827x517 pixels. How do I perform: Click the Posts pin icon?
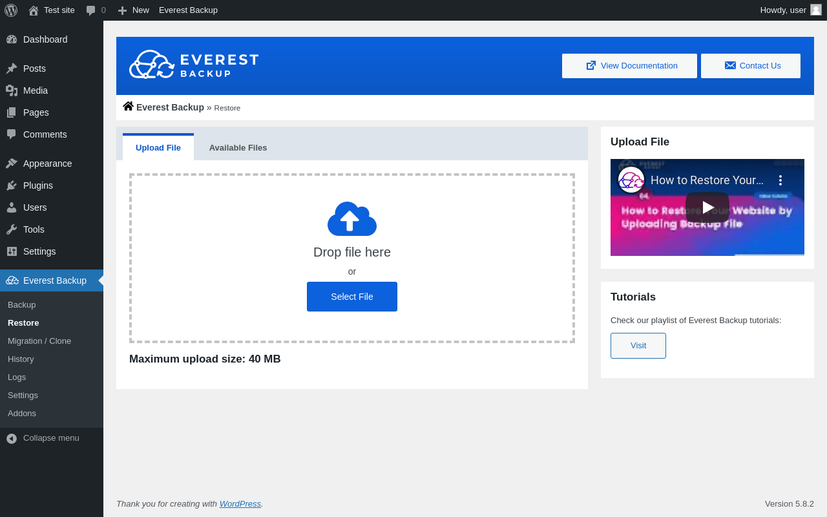tap(12, 69)
